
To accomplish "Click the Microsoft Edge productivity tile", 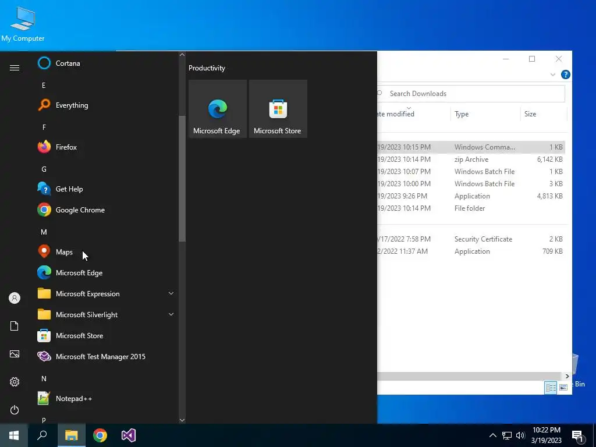I will pyautogui.click(x=218, y=109).
